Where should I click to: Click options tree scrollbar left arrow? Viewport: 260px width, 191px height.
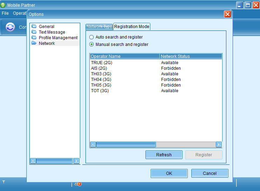[x=33, y=161]
